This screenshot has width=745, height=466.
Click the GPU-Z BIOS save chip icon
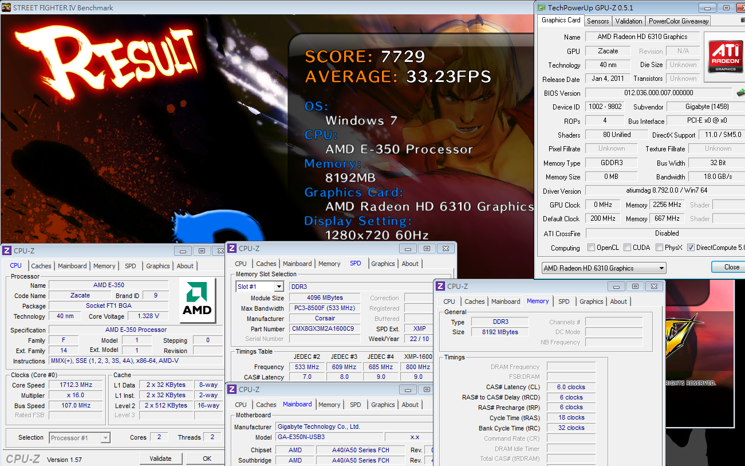coord(740,93)
